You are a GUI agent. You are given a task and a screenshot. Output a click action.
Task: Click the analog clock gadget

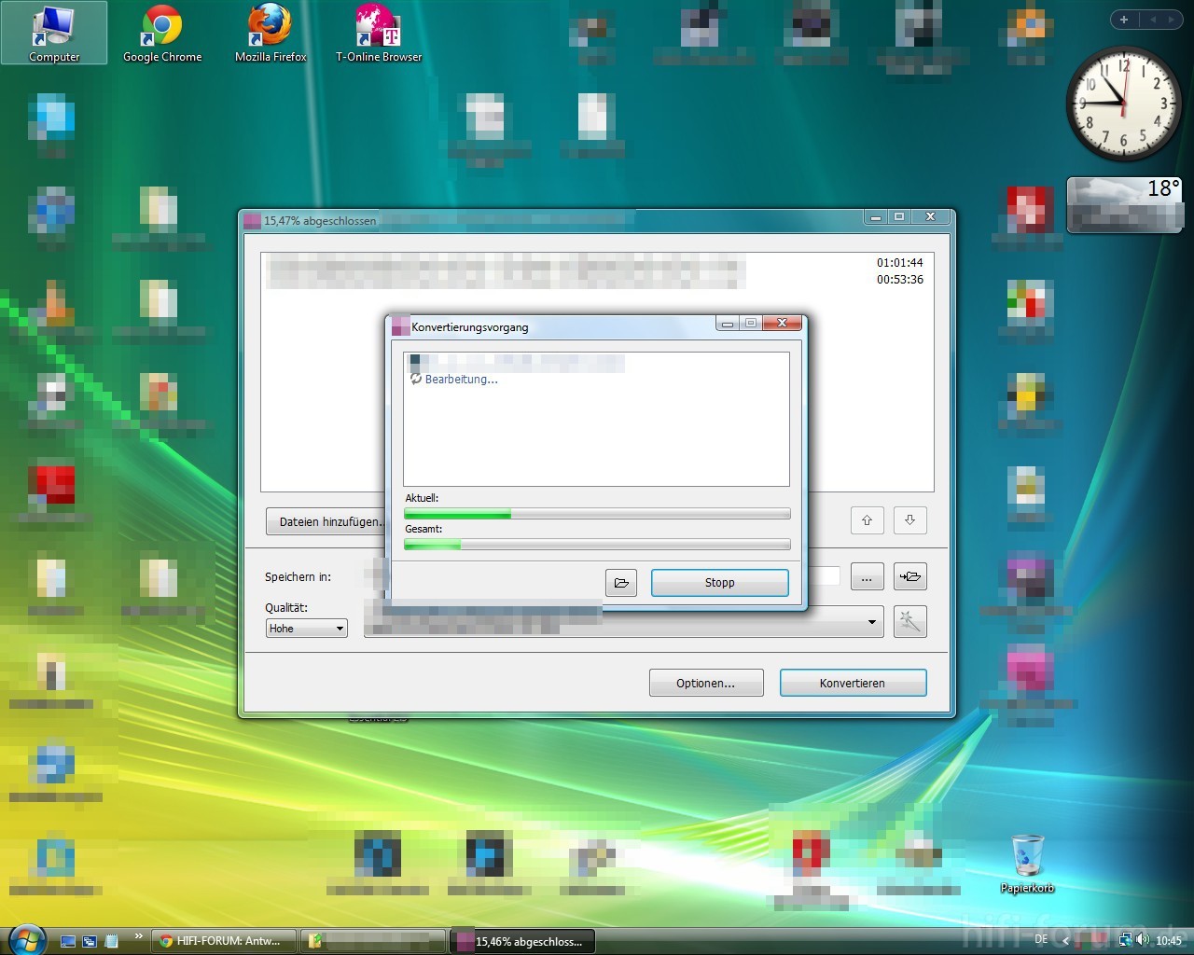coord(1123,103)
